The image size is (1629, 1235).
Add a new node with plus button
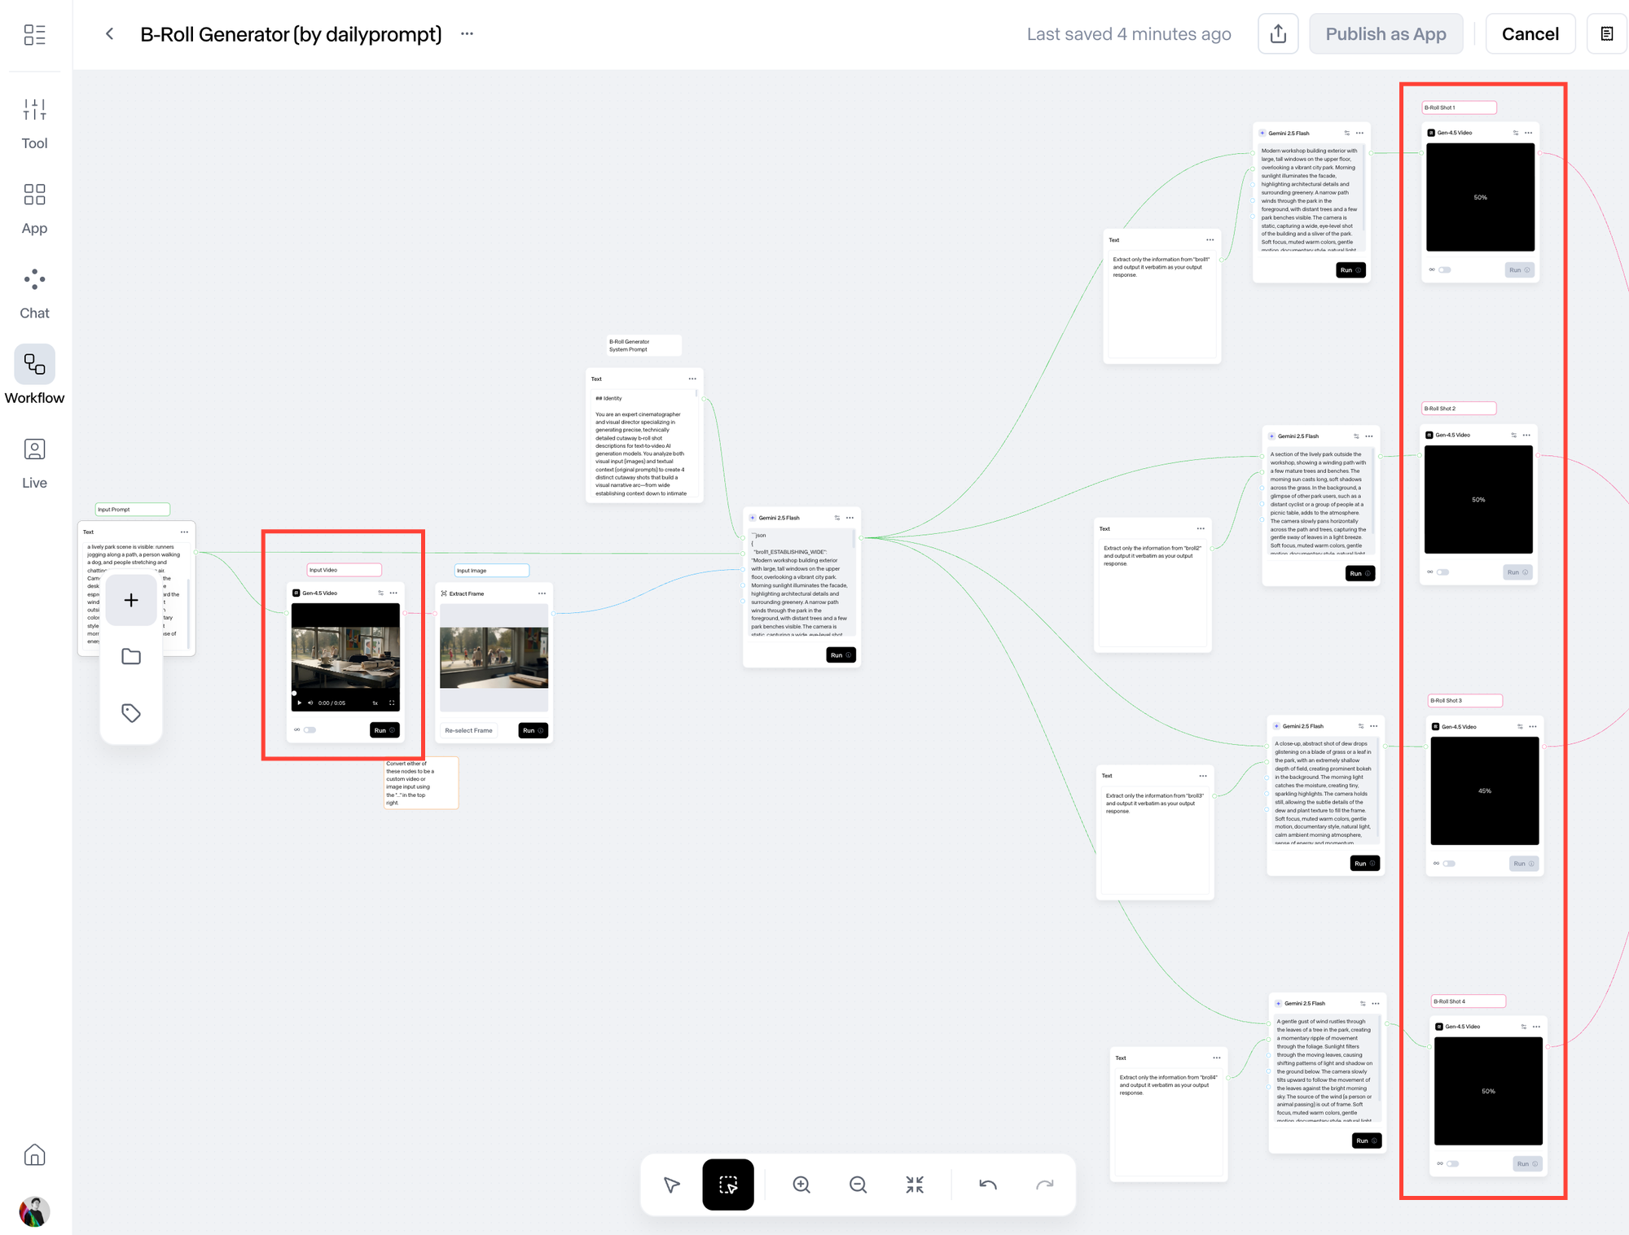131,600
